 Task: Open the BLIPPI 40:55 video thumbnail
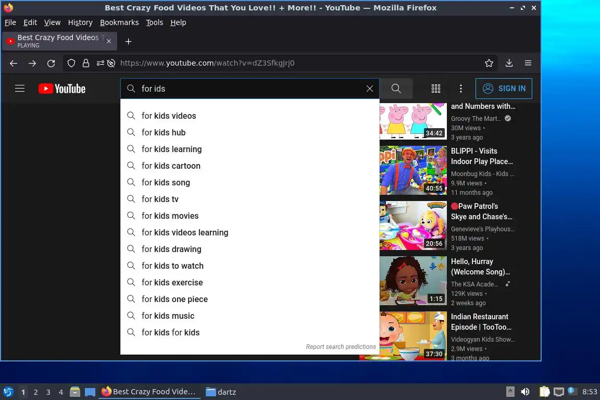[413, 170]
